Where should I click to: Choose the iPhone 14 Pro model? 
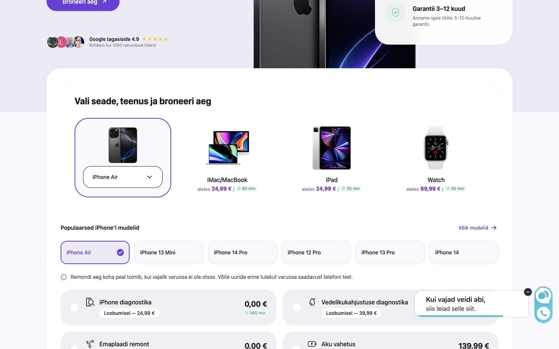pyautogui.click(x=243, y=252)
